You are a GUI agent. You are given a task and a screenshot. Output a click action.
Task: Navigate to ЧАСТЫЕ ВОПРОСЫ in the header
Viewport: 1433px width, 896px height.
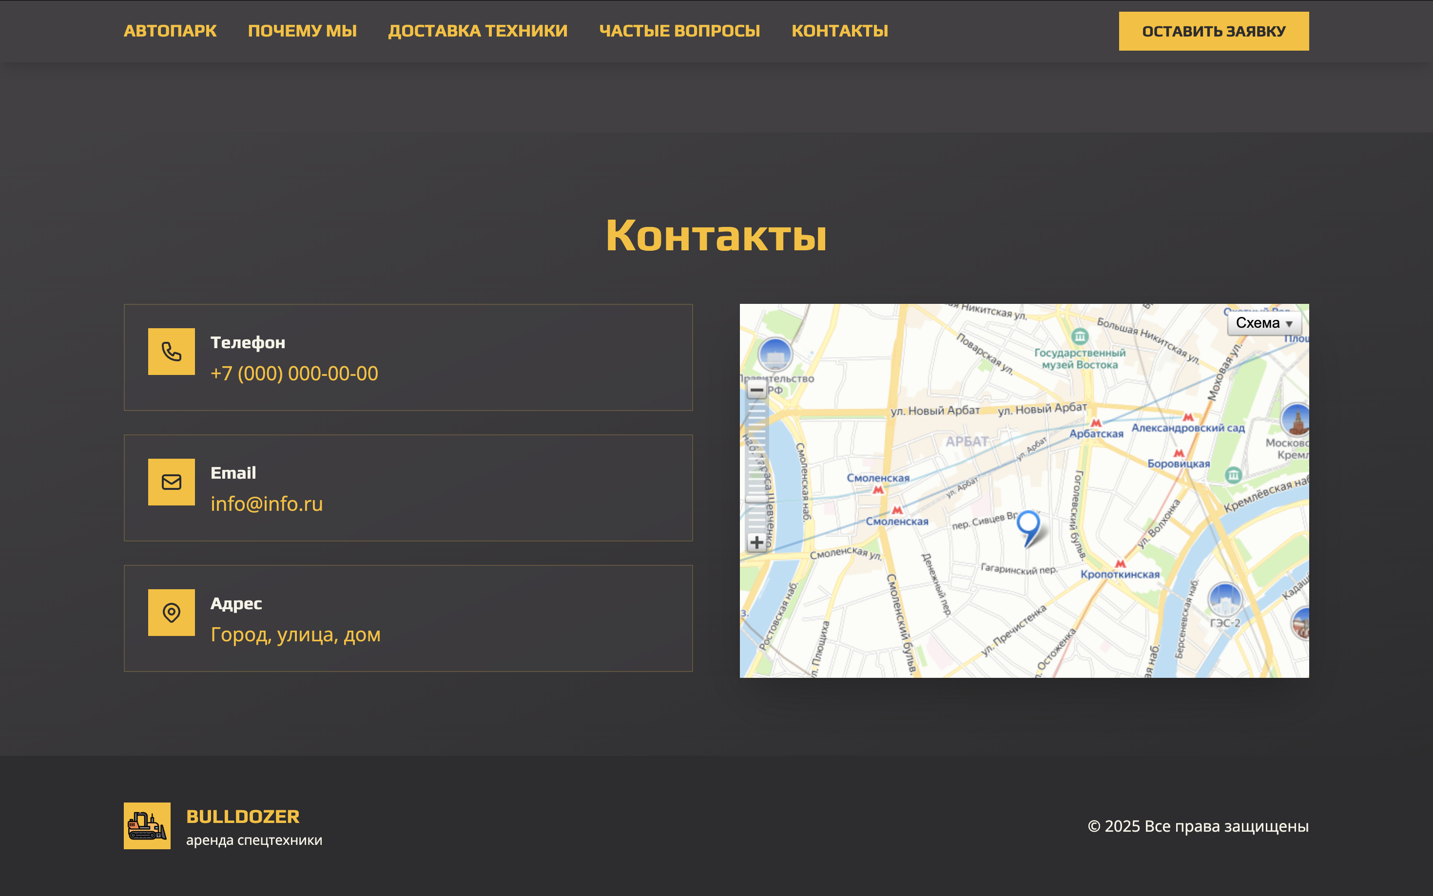680,30
